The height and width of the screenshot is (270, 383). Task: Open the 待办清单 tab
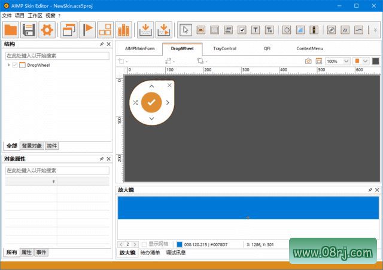pos(150,253)
